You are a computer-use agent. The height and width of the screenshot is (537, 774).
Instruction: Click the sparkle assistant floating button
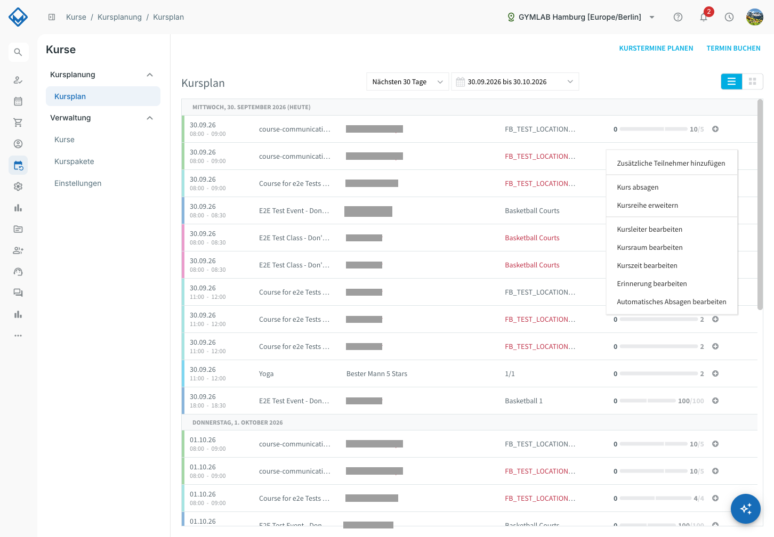point(746,509)
